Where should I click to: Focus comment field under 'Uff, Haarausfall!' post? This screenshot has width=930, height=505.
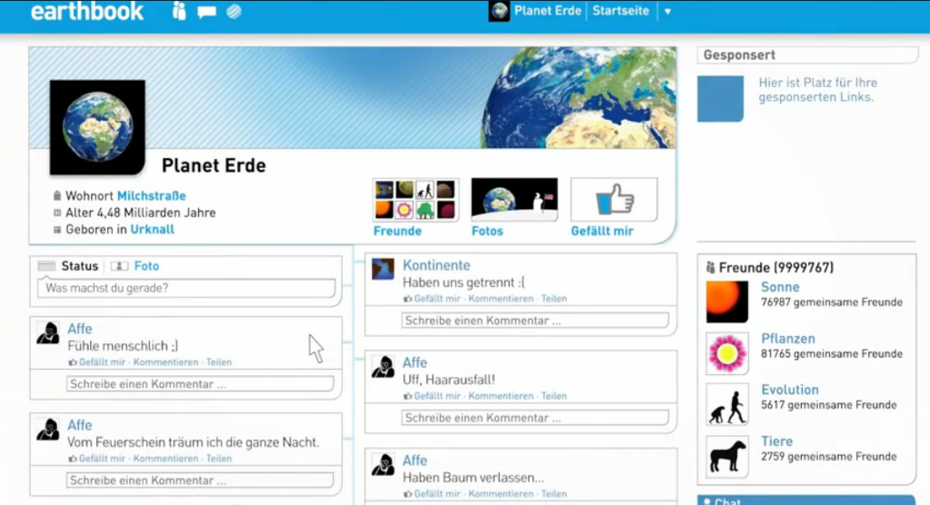535,418
